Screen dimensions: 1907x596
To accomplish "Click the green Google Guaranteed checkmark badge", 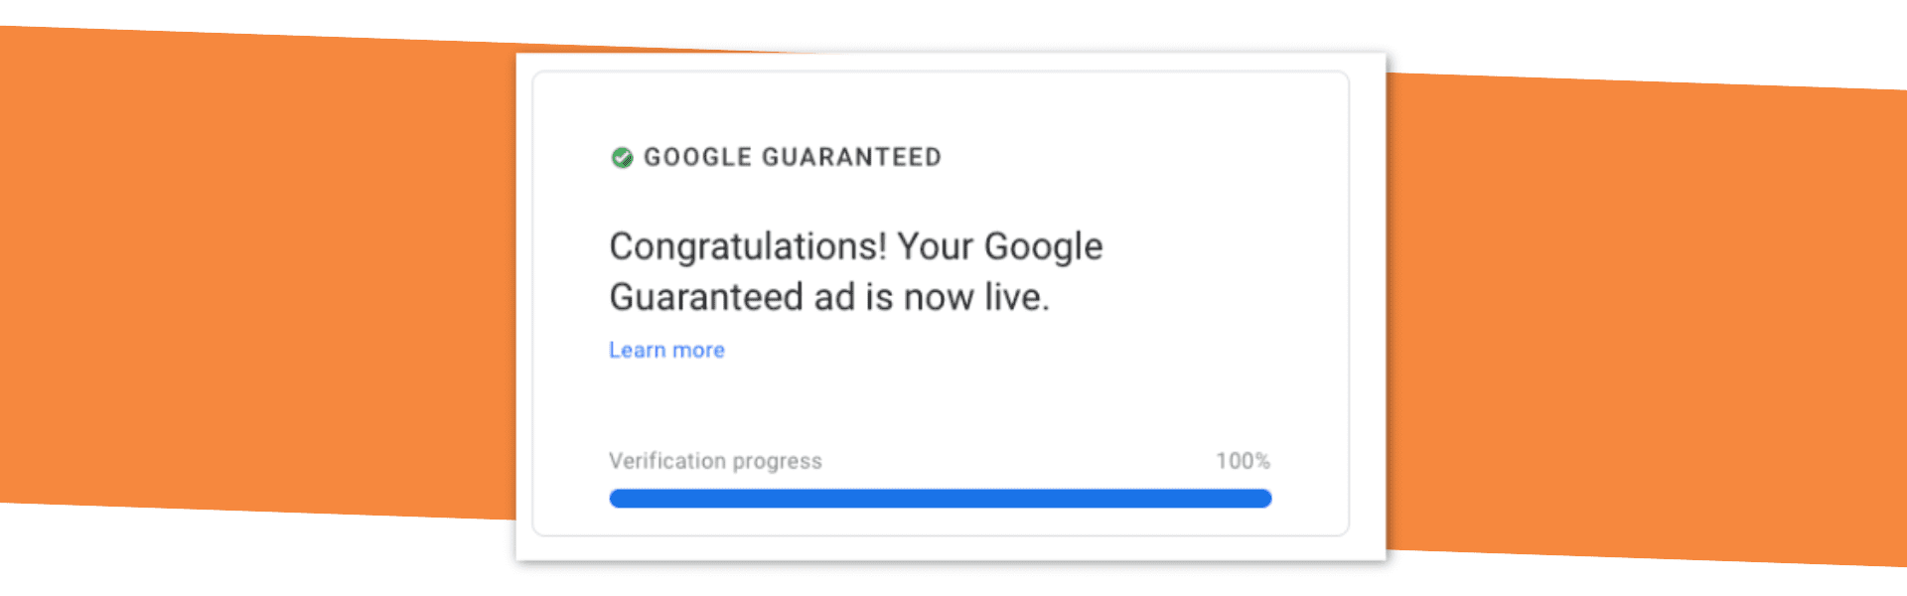I will pos(622,157).
